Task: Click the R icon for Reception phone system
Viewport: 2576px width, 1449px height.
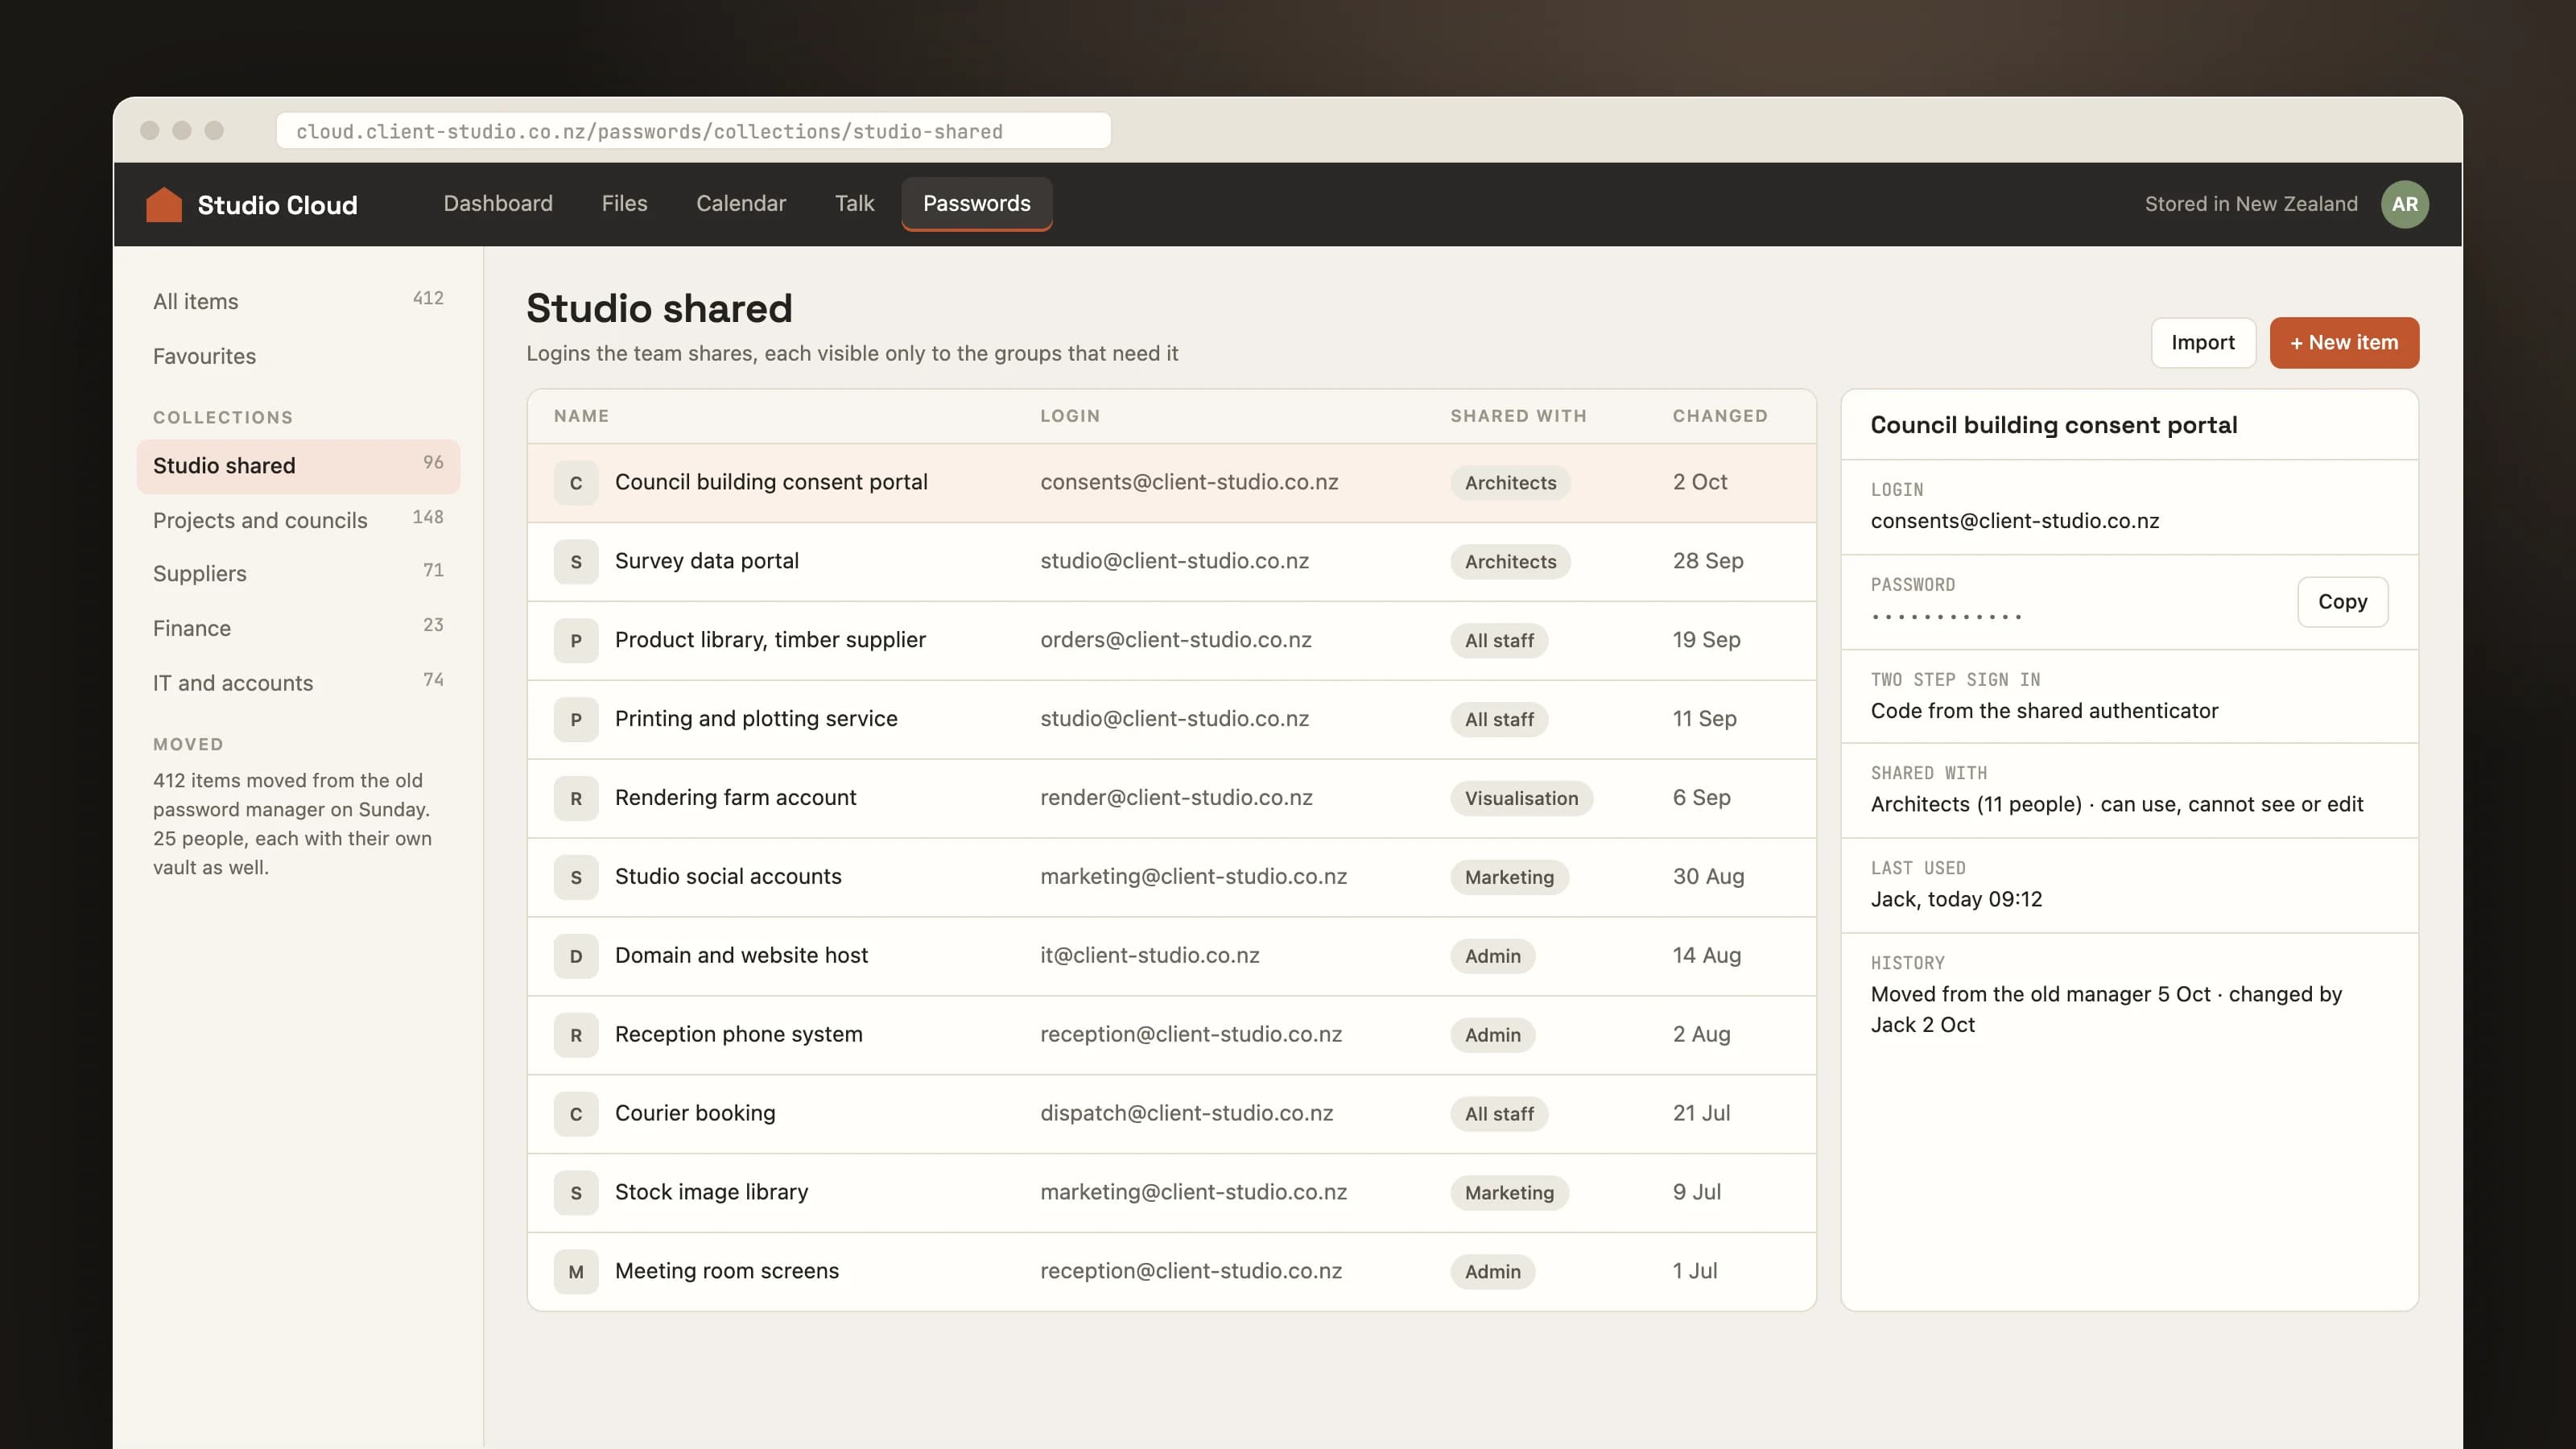Action: point(576,1036)
